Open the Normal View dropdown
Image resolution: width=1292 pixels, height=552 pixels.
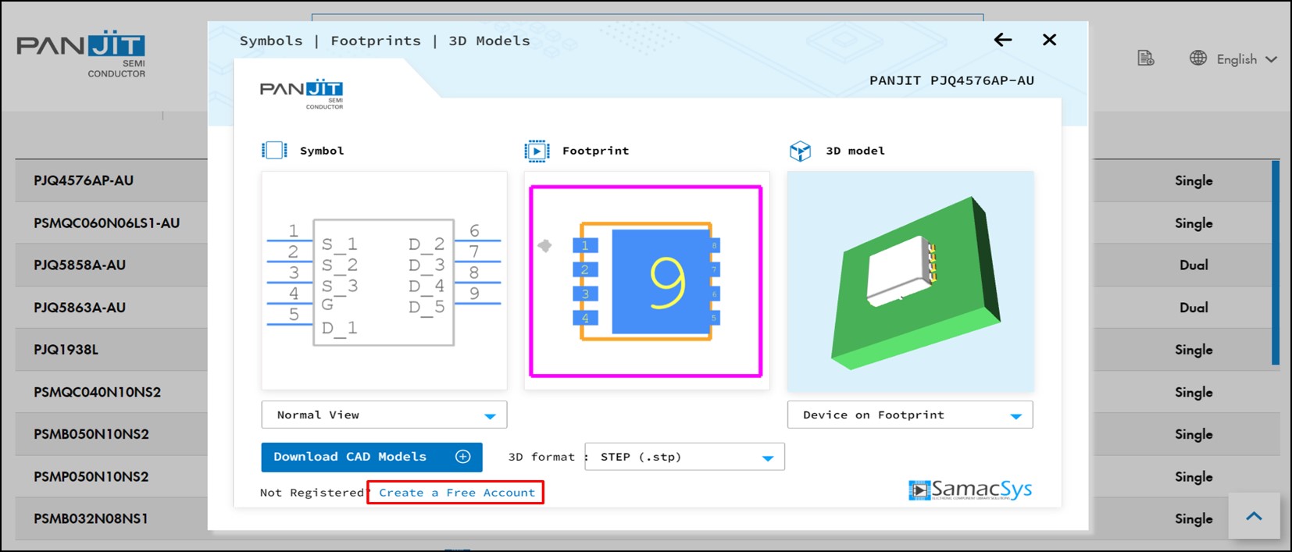[384, 415]
